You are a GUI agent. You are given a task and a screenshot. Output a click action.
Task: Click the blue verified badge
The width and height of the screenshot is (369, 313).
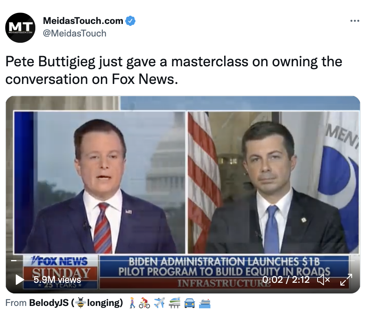coord(130,21)
